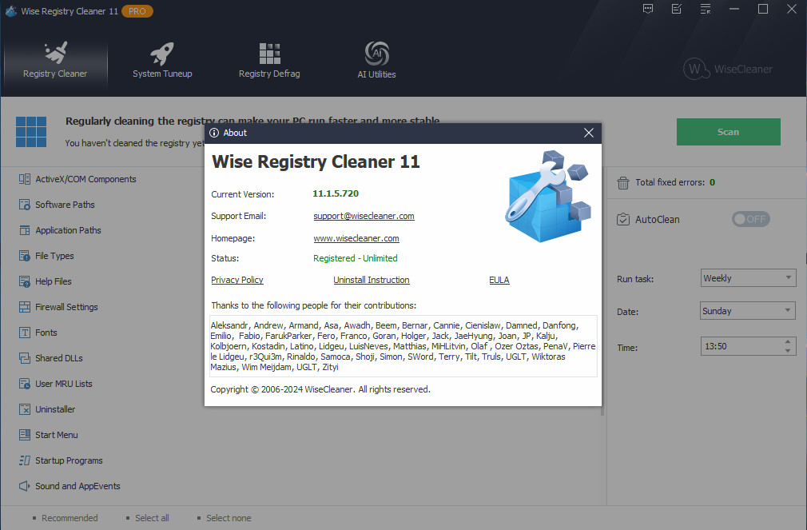Click the AutoClean clipboard icon
Screen dimensions: 807x530
[623, 219]
